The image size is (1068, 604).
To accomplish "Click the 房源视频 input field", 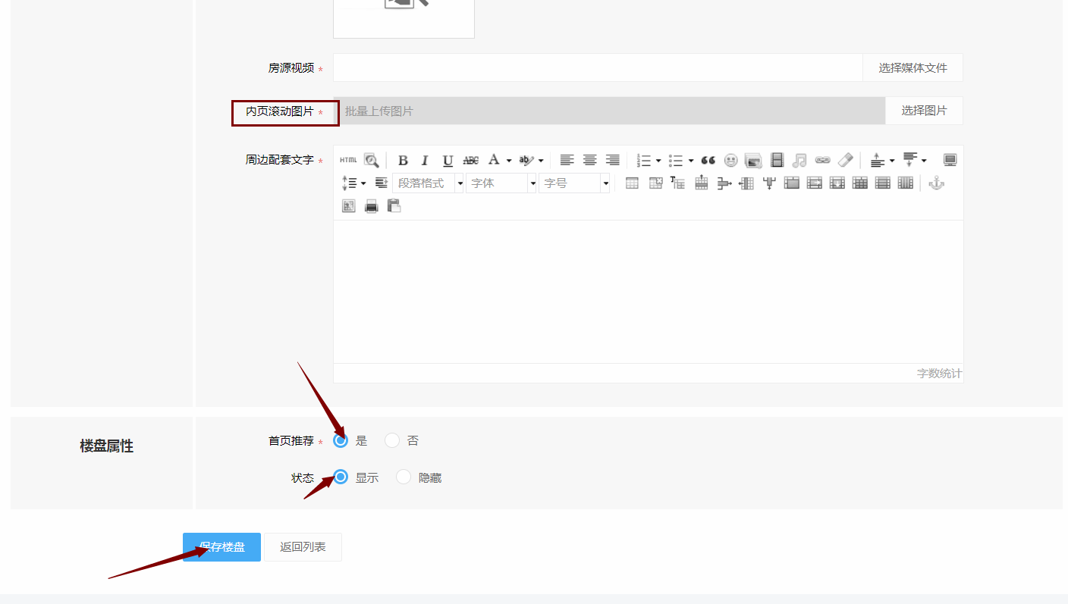I will click(x=598, y=67).
